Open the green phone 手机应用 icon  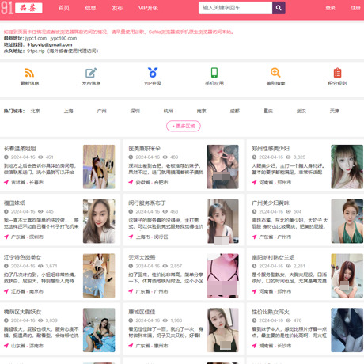pos(214,73)
